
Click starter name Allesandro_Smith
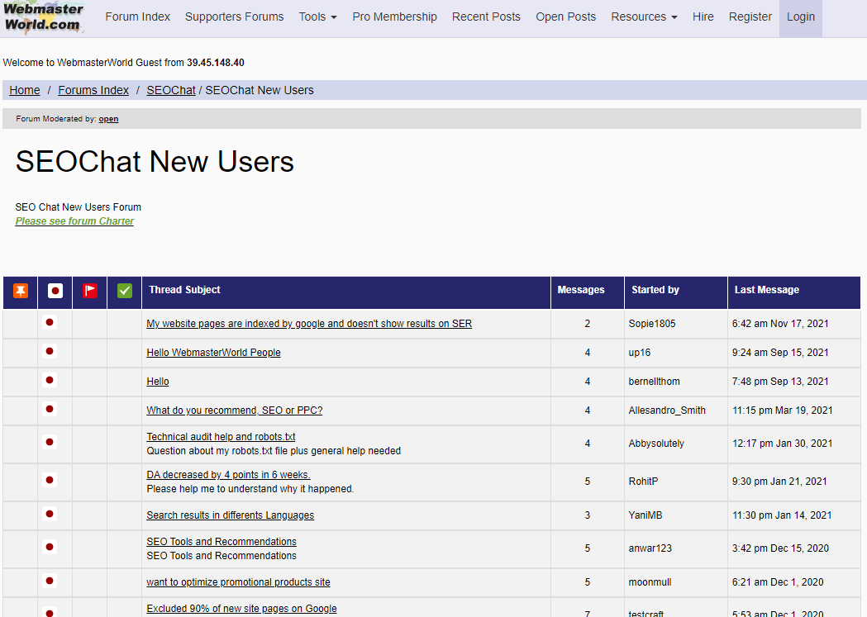tap(667, 411)
